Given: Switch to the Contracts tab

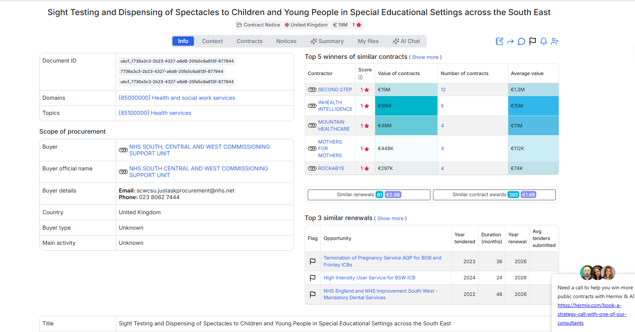Looking at the screenshot, I should pyautogui.click(x=250, y=41).
